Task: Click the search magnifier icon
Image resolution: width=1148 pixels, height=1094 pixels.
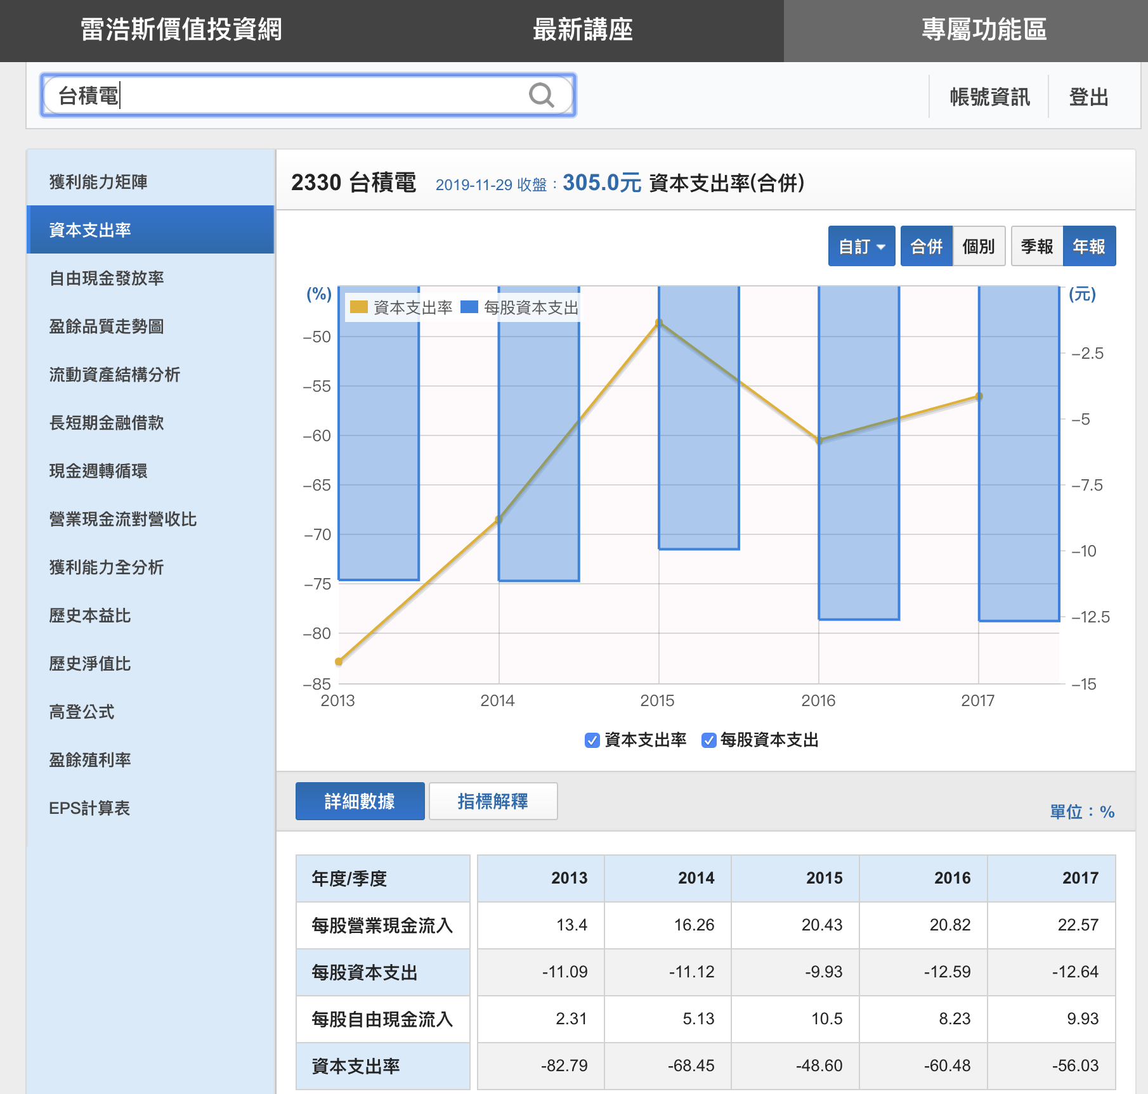Action: pyautogui.click(x=541, y=96)
